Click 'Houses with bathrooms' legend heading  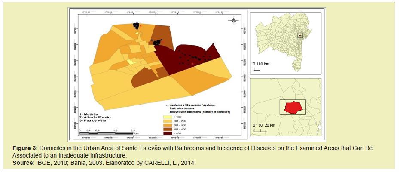point(199,111)
